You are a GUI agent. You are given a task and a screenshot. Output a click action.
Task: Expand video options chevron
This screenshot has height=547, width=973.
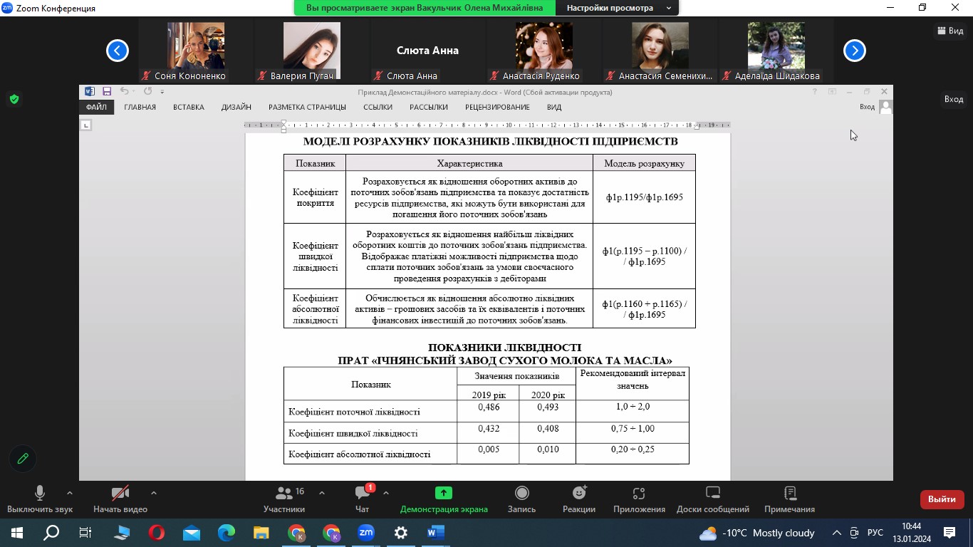point(153,493)
